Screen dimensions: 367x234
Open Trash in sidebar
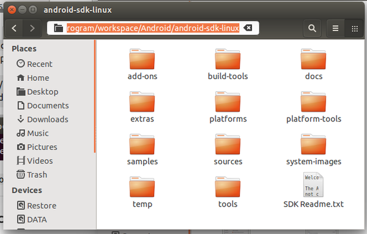click(32, 175)
